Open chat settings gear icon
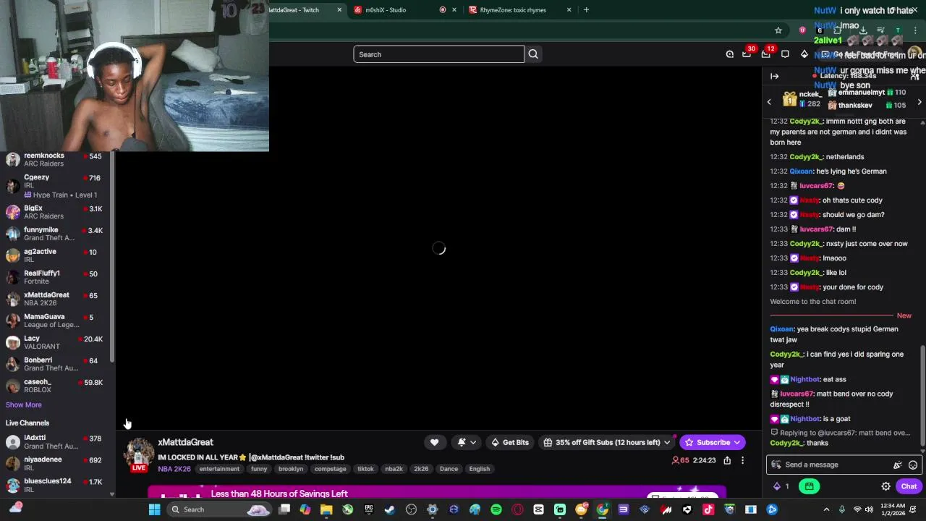 tap(885, 486)
